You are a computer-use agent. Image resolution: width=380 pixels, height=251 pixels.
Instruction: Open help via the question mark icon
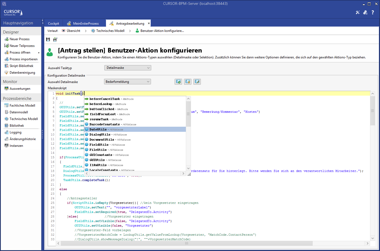372,12
